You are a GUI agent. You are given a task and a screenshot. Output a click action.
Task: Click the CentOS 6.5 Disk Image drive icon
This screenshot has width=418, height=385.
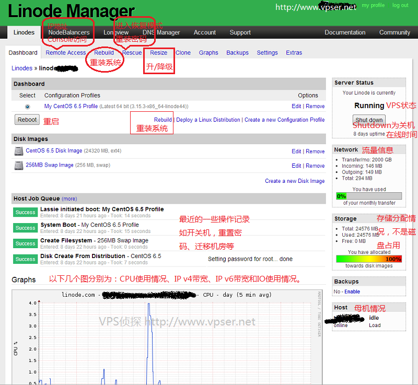[x=19, y=151]
